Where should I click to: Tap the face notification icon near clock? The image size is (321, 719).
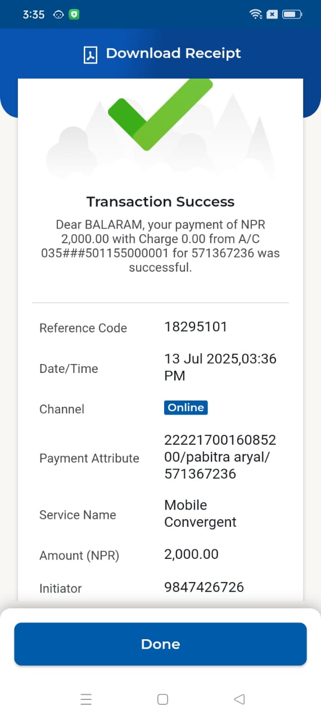pyautogui.click(x=58, y=15)
